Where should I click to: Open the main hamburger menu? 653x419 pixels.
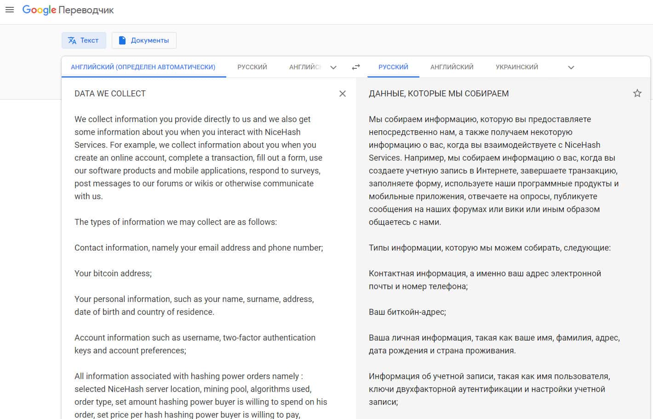point(9,10)
